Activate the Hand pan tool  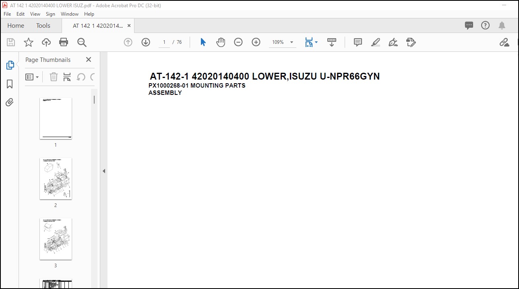click(x=221, y=42)
